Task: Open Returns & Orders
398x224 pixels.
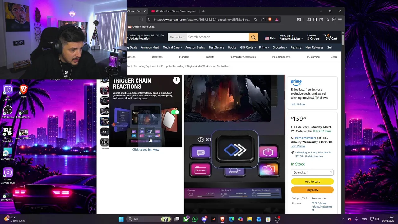Action: (313, 37)
